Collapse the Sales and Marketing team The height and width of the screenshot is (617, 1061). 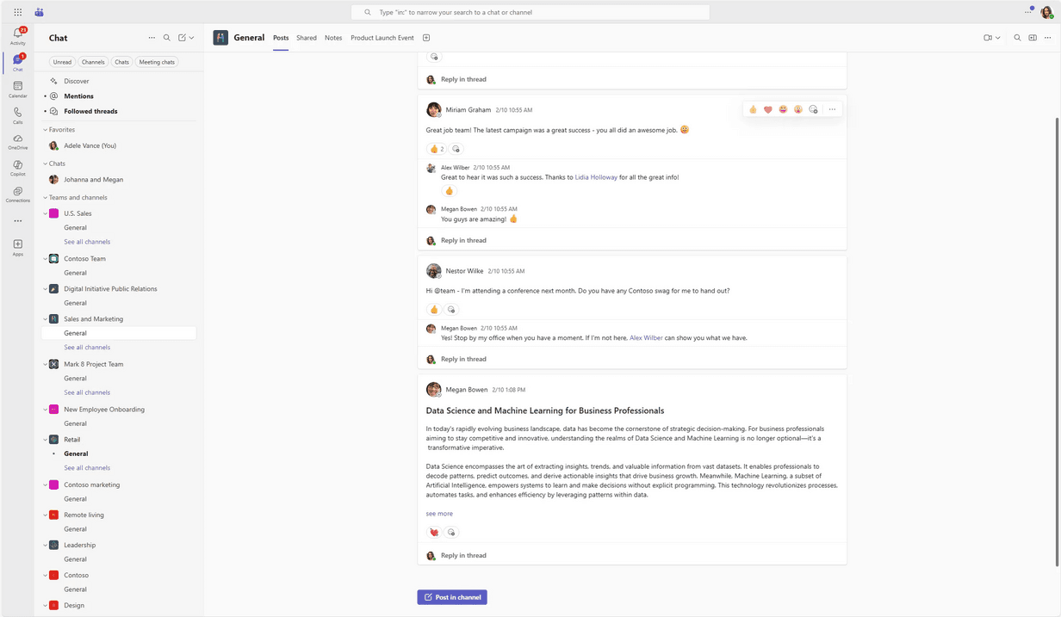coord(45,319)
